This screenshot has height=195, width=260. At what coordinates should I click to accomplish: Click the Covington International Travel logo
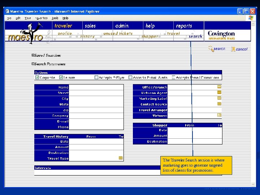pos(221,35)
